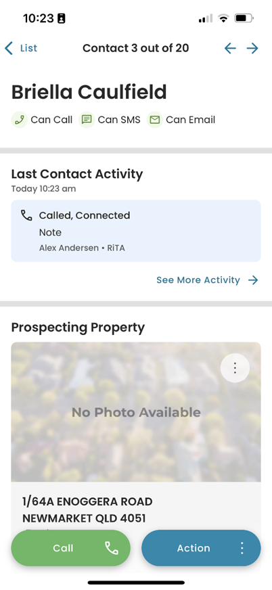This screenshot has height=590, width=272.
Task: Tap the blue Action button
Action: pyautogui.click(x=201, y=548)
